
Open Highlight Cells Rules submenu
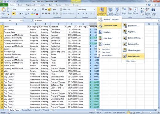[x=110, y=19]
